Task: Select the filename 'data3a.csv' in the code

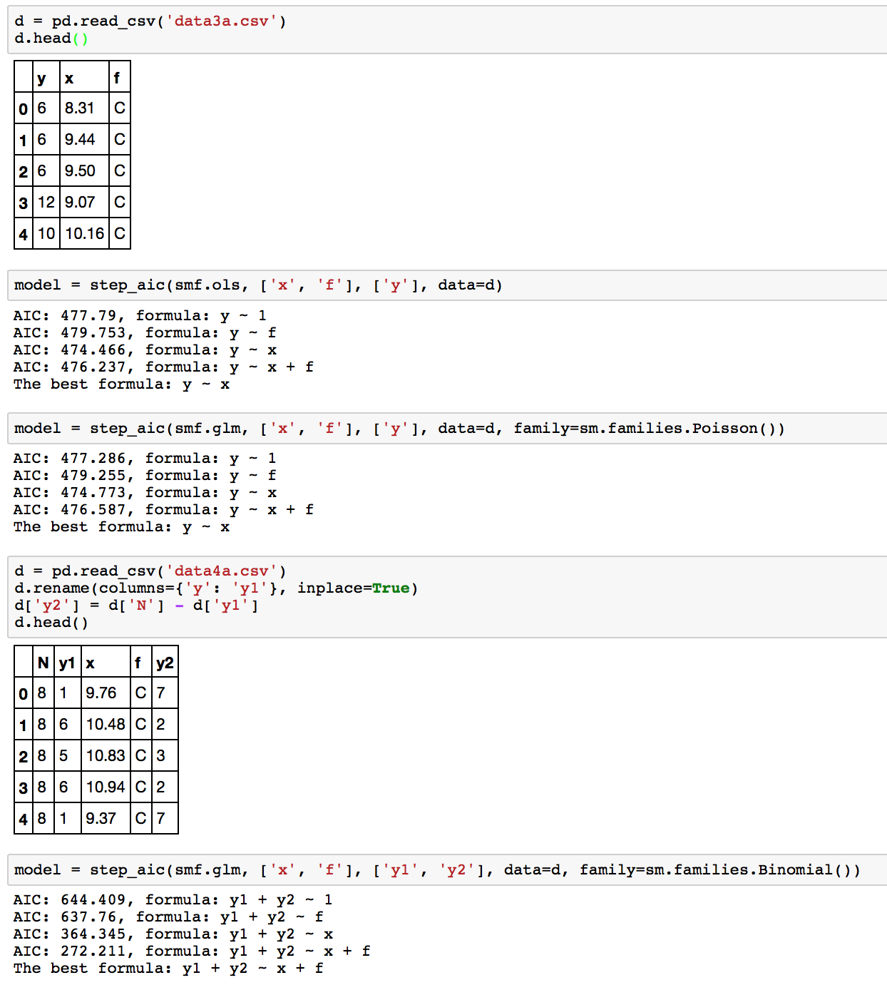Action: tap(227, 21)
